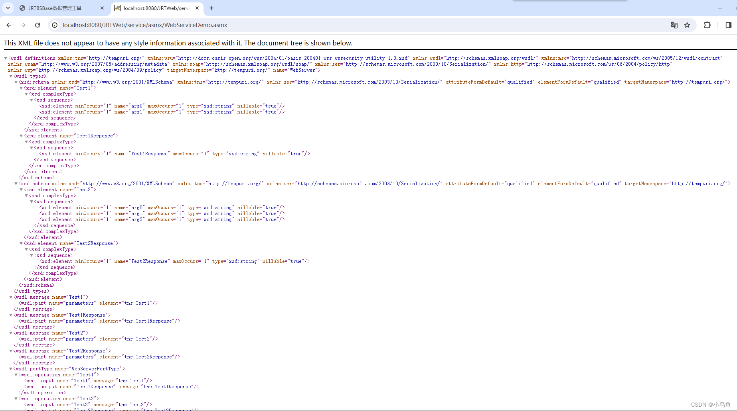Go back to the previous page

tap(9, 25)
